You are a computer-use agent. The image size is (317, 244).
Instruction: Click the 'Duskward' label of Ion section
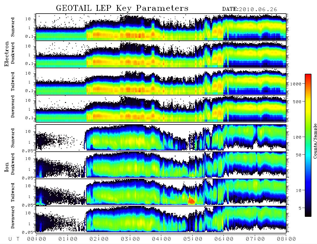(13, 164)
